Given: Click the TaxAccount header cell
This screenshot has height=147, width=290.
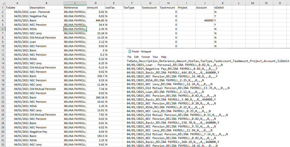Looking at the screenshot, I should pyautogui.click(x=150, y=8).
